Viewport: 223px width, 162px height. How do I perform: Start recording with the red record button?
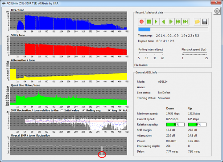click(x=141, y=22)
